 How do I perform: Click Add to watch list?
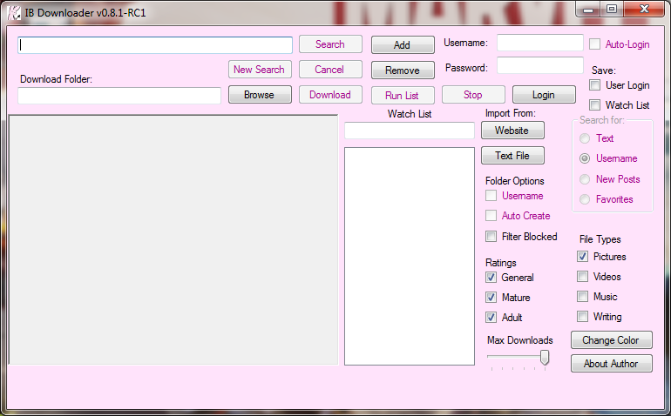click(x=403, y=45)
